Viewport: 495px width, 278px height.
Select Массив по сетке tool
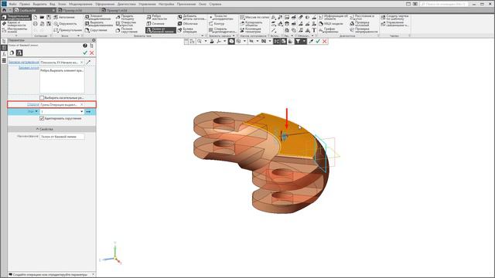(254, 17)
